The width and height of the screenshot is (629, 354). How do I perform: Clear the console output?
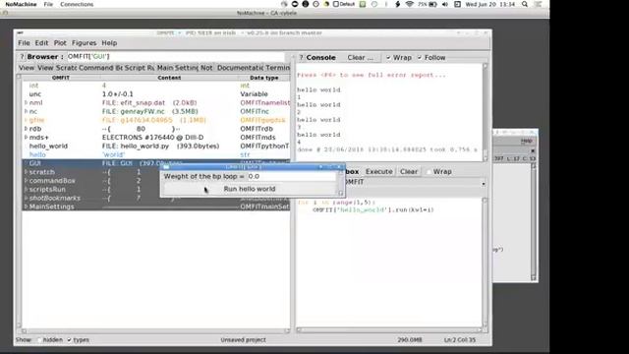click(360, 57)
